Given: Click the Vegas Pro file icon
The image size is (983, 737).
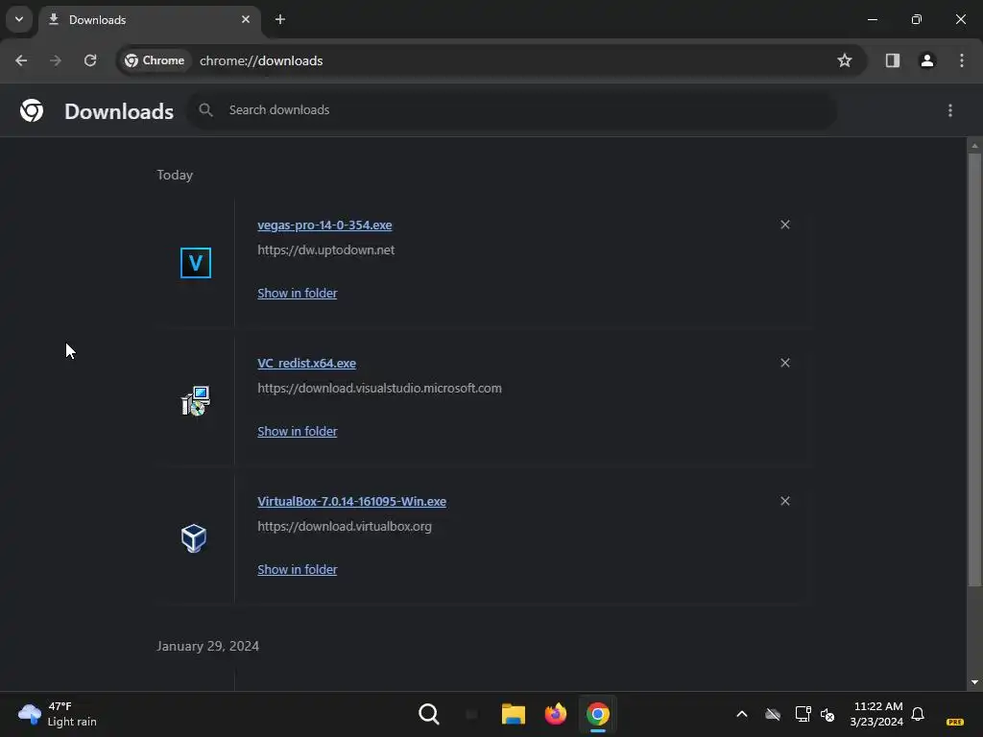Looking at the screenshot, I should click(x=196, y=263).
